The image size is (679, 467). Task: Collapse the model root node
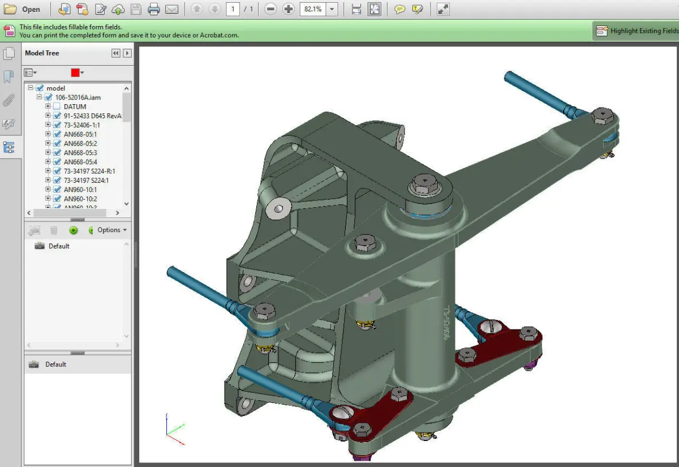tap(31, 88)
